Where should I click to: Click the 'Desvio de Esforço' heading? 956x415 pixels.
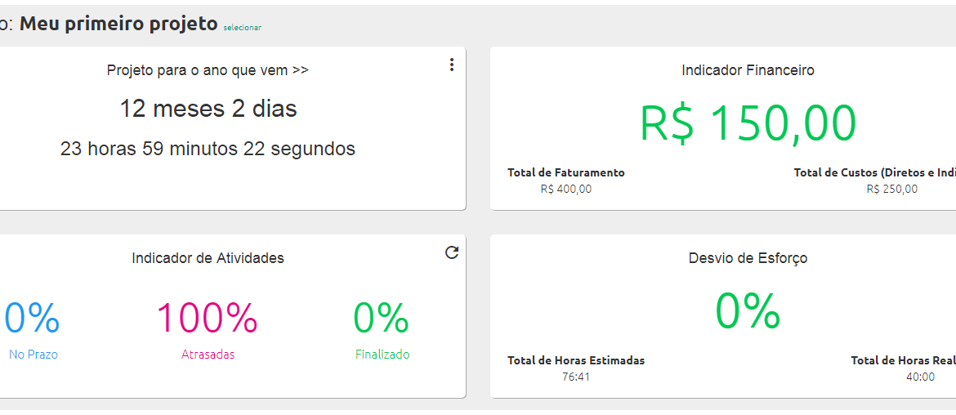coord(748,258)
